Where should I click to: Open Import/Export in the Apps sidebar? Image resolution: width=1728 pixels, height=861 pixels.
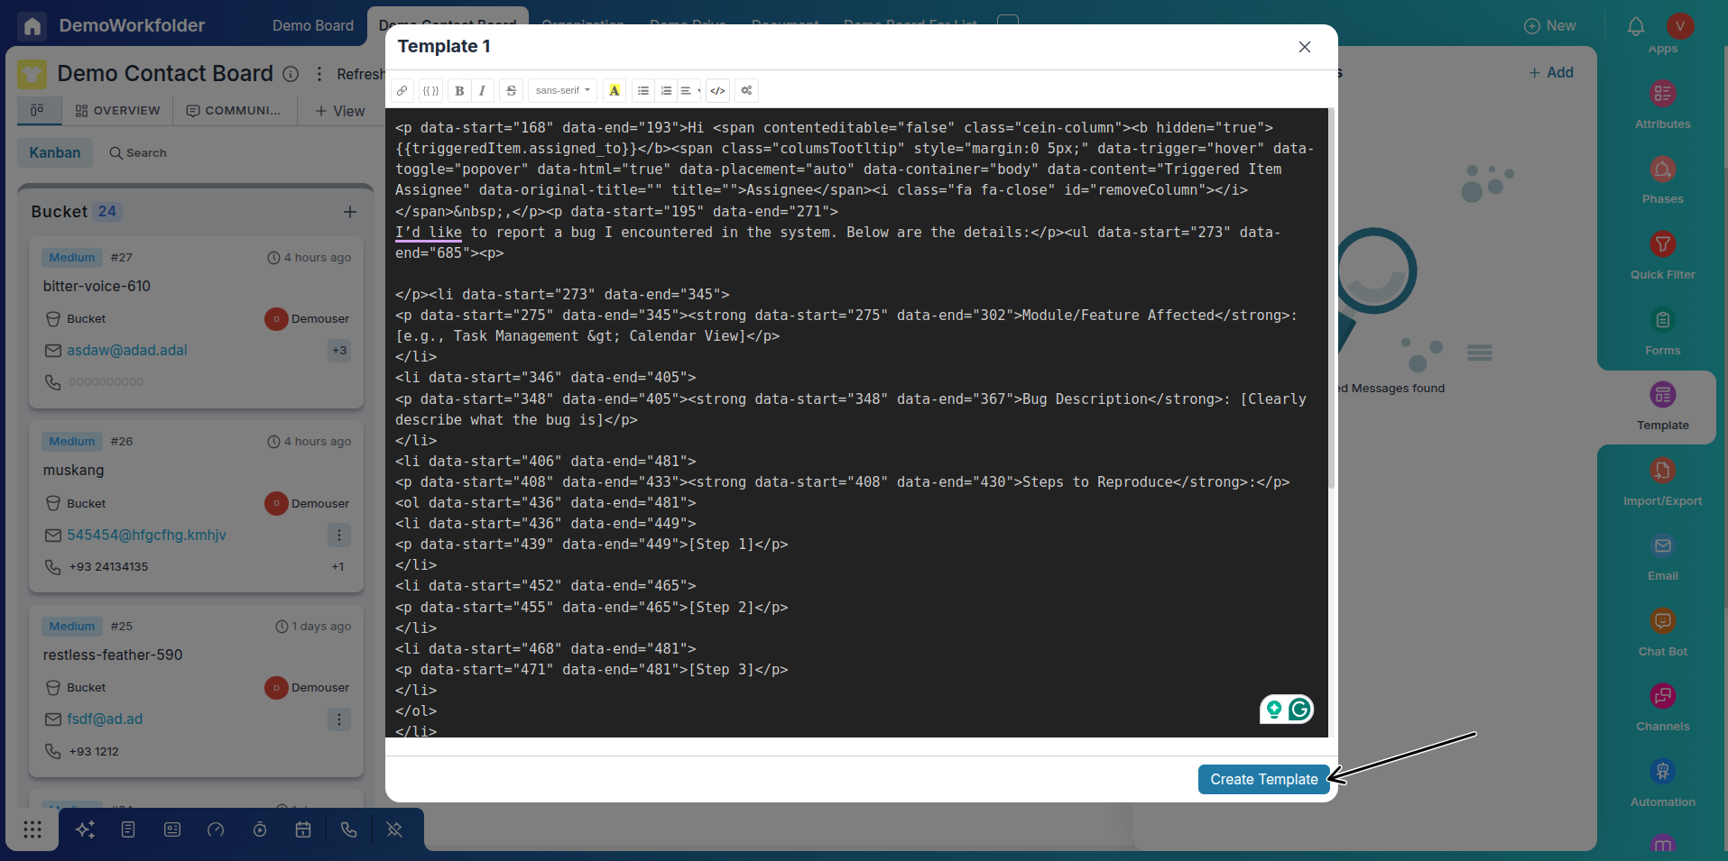(1662, 482)
